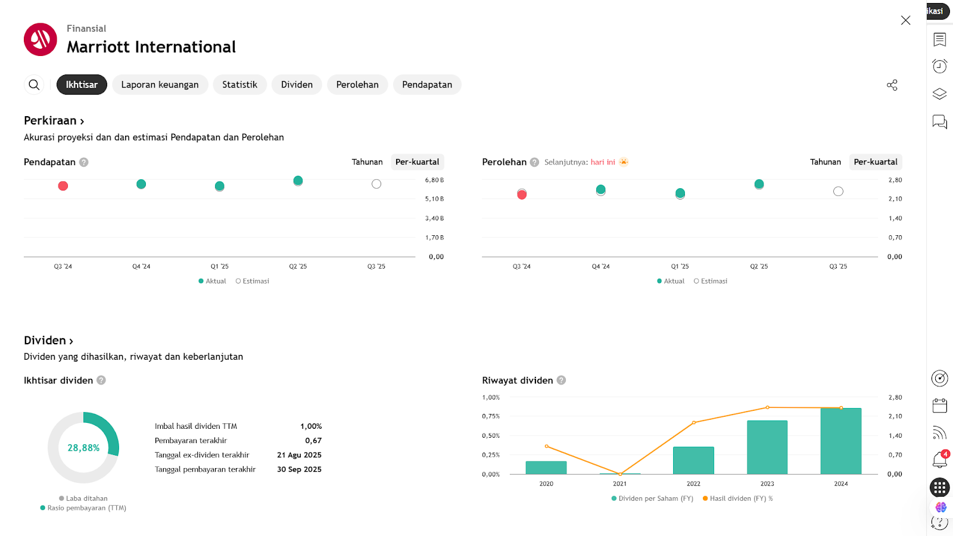The image size is (953, 536).
Task: Open the Statistik tab
Action: (x=239, y=85)
